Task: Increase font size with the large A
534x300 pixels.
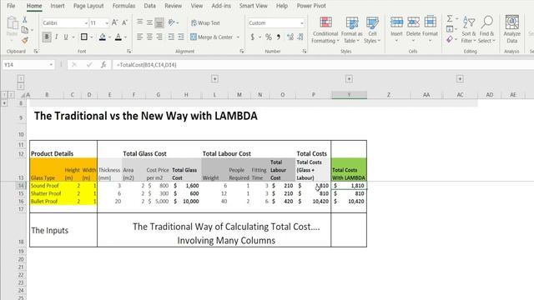Action: (x=115, y=22)
